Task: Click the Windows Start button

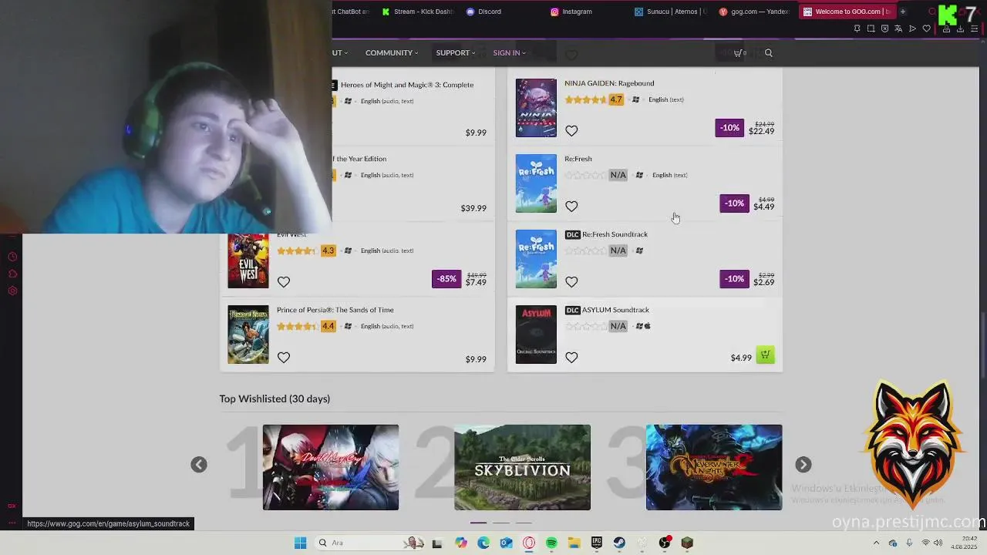Action: coord(300,543)
